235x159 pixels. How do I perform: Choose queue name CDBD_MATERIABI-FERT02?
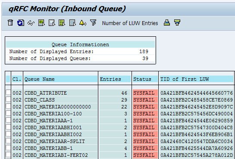(56, 155)
